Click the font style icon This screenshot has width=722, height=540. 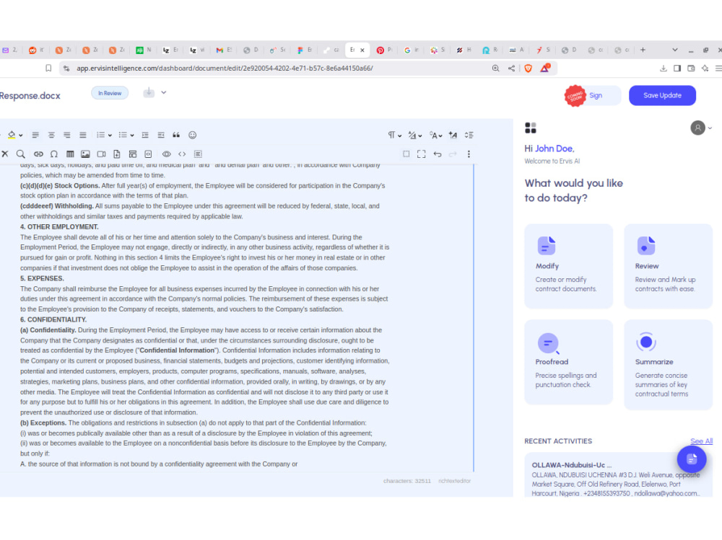(x=453, y=135)
